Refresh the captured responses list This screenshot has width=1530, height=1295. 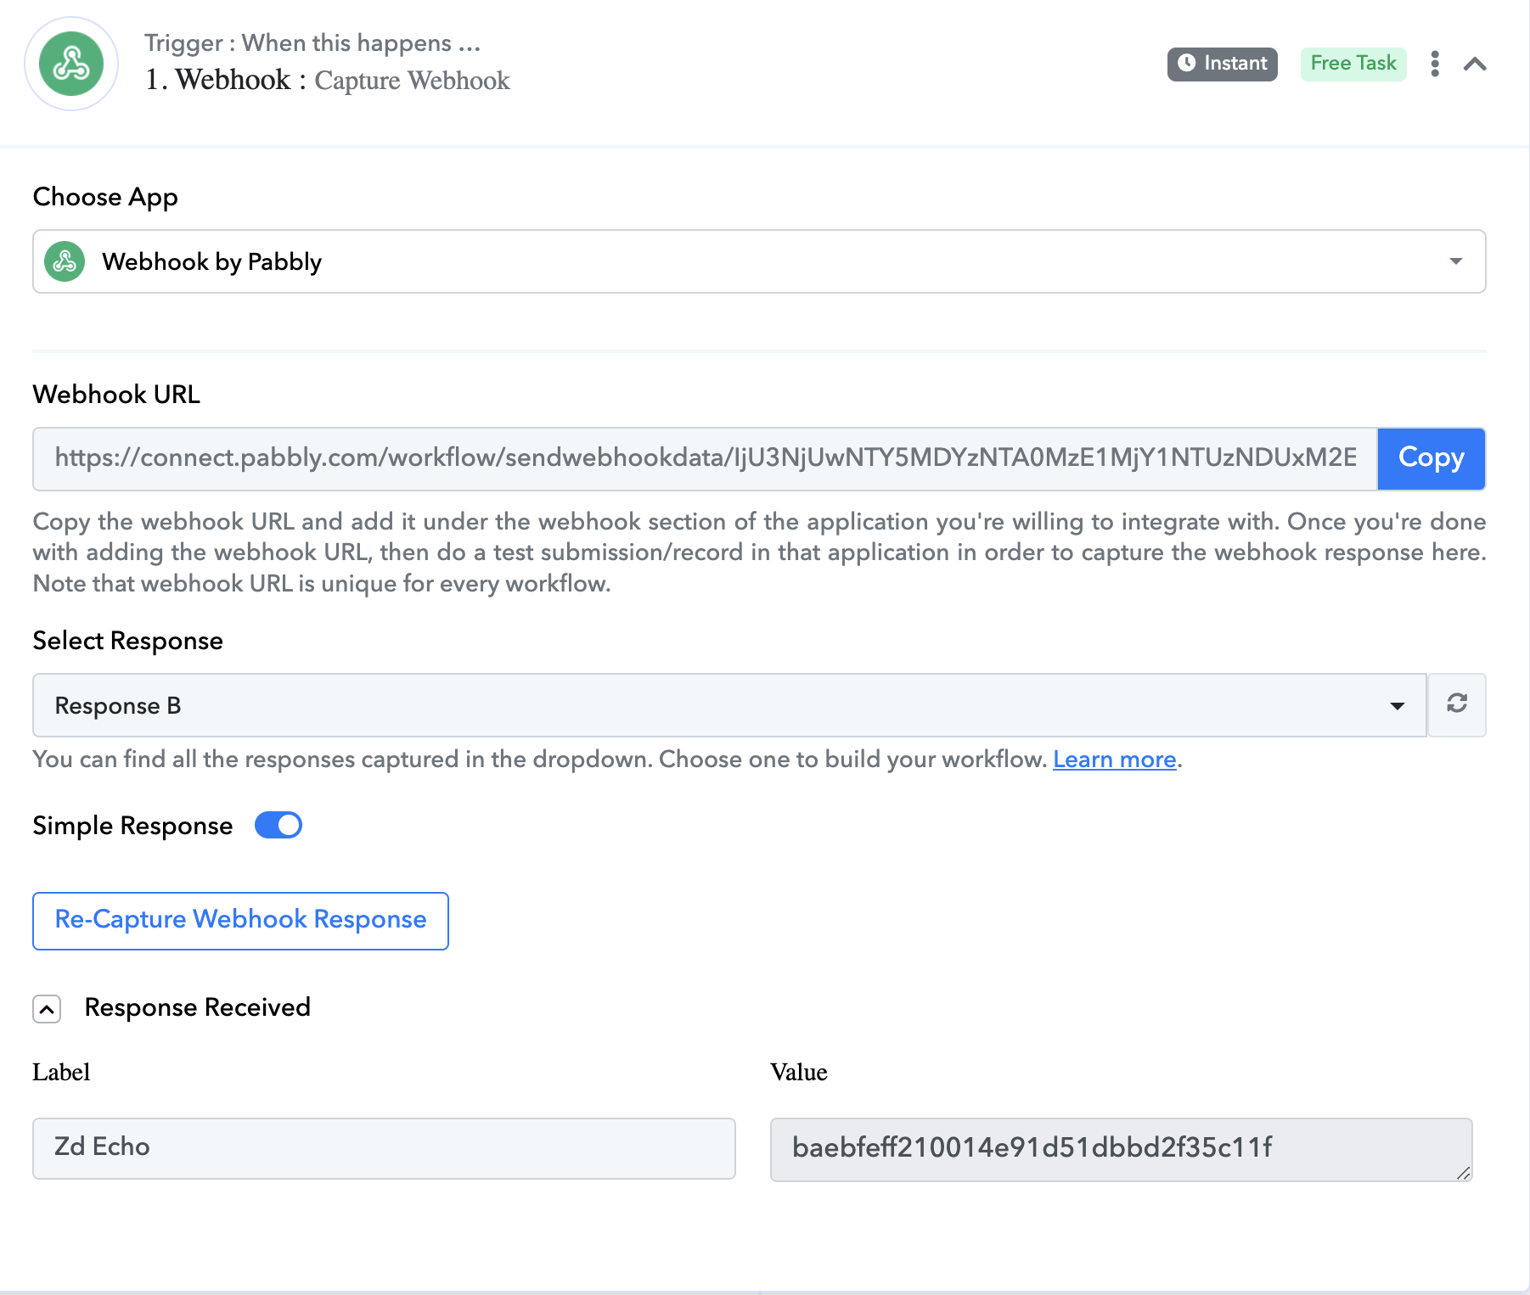1457,704
